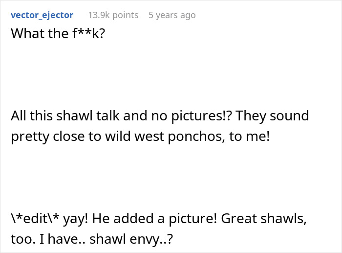Click the 13.9k points score
The width and height of the screenshot is (342, 253).
[x=113, y=15]
